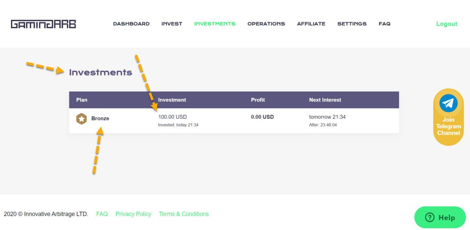Click the Next Interest column header

tap(325, 100)
